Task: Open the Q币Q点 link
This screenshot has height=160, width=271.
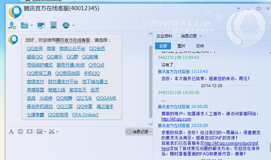Action: [96, 65]
